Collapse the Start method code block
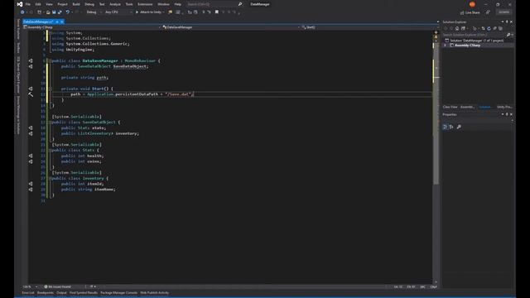This screenshot has width=530, height=298. tap(50, 89)
